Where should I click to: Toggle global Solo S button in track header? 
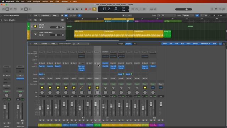pos(40,20)
